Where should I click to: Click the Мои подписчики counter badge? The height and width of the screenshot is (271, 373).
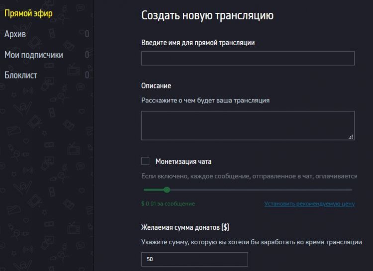click(87, 55)
